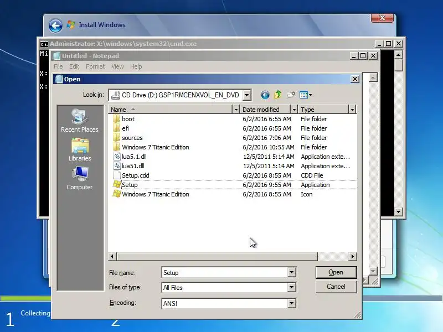Screen dimensions: 443x332
Task: Click file list horizontal scrollbar thumb
Action: click(217, 256)
